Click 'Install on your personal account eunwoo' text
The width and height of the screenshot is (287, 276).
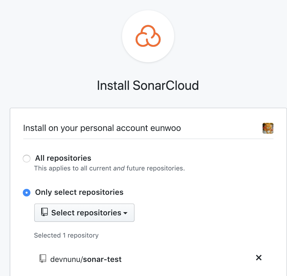tap(102, 128)
